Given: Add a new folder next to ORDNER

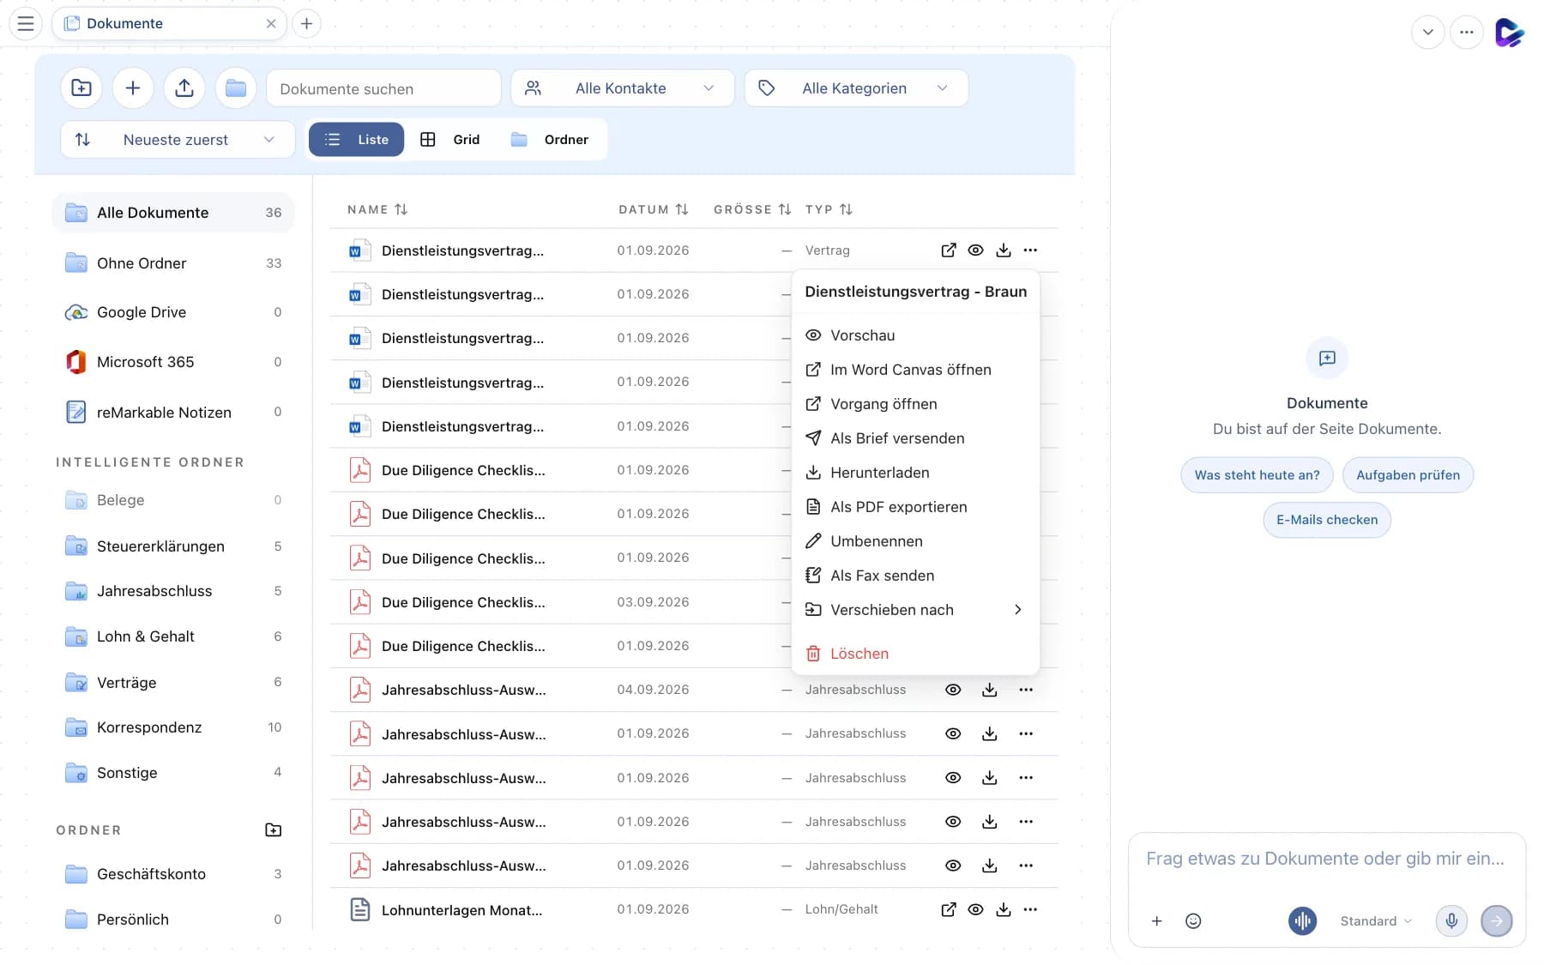Looking at the screenshot, I should point(274,829).
